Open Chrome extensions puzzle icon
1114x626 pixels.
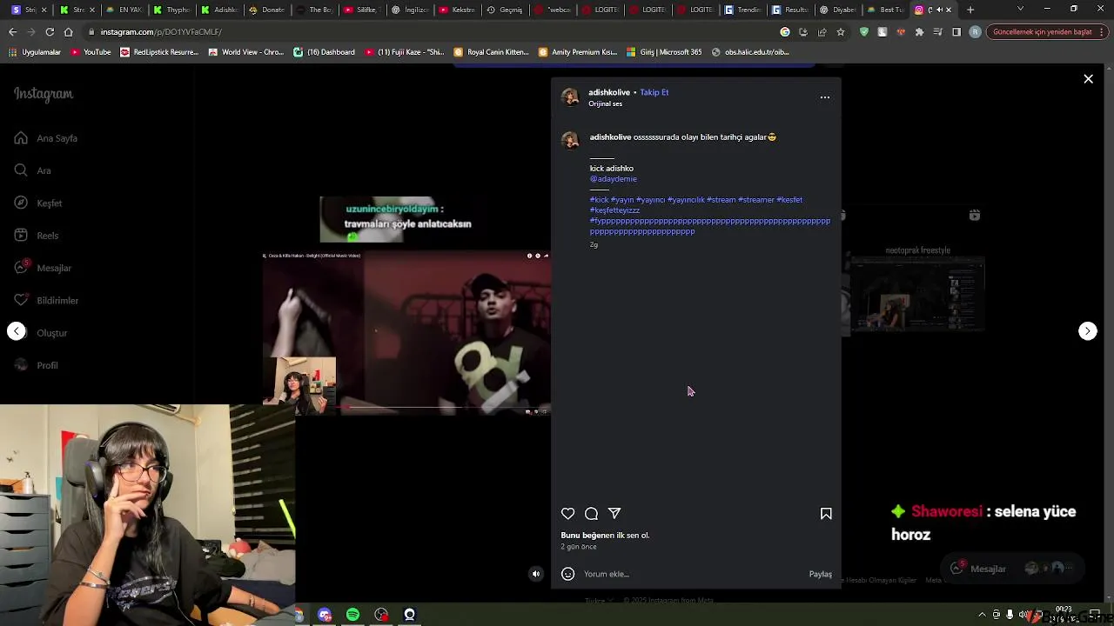(x=919, y=32)
